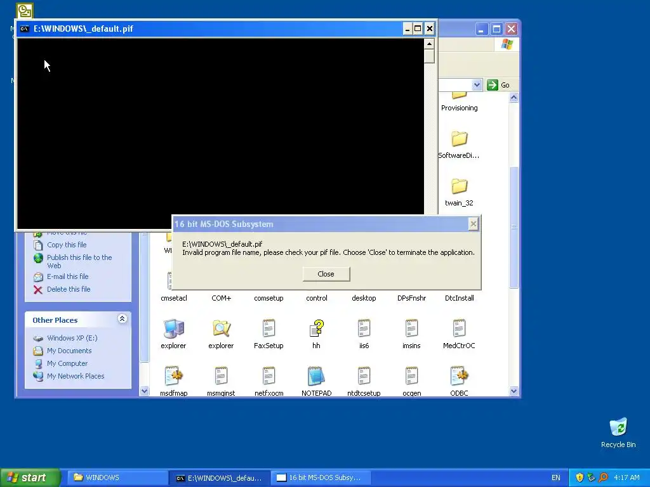This screenshot has height=487, width=650.
Task: Click task pane scroll down arrow
Action: (144, 391)
